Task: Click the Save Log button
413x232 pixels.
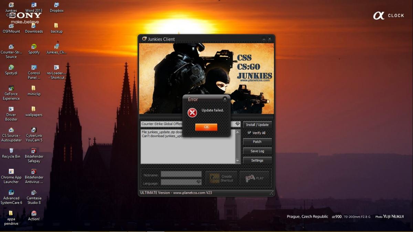Action: coord(257,151)
